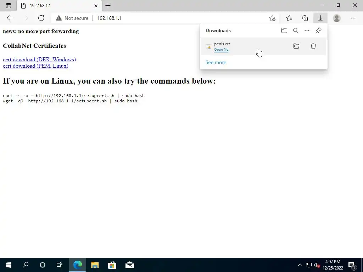
Task: Download the DER Windows certificate
Action: (39, 59)
